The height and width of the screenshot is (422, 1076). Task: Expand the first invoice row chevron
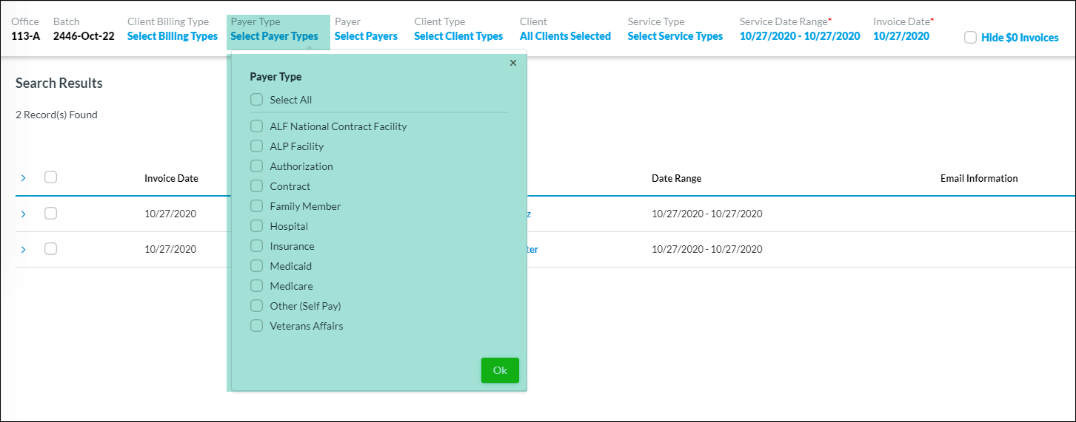click(23, 214)
